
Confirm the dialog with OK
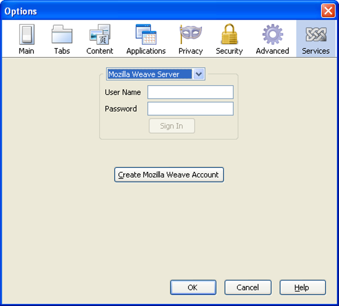[193, 287]
